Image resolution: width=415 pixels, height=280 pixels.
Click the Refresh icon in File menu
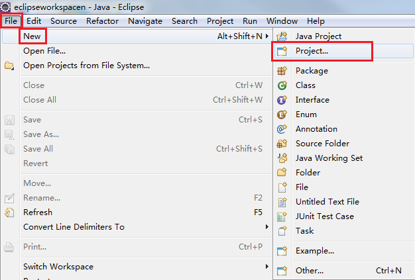click(9, 212)
